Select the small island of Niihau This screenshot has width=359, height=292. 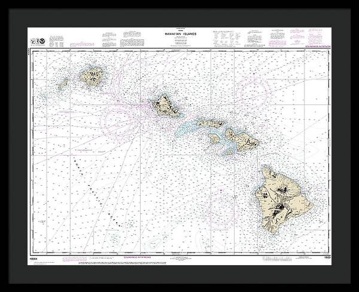click(x=63, y=85)
